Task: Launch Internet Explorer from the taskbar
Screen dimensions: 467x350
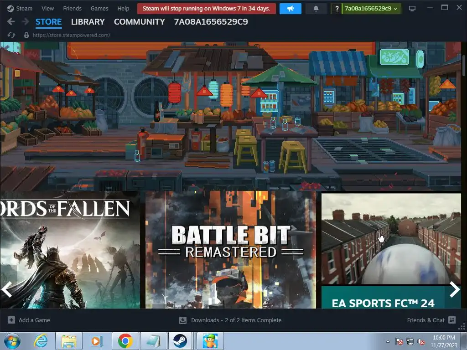Action: pyautogui.click(x=41, y=341)
